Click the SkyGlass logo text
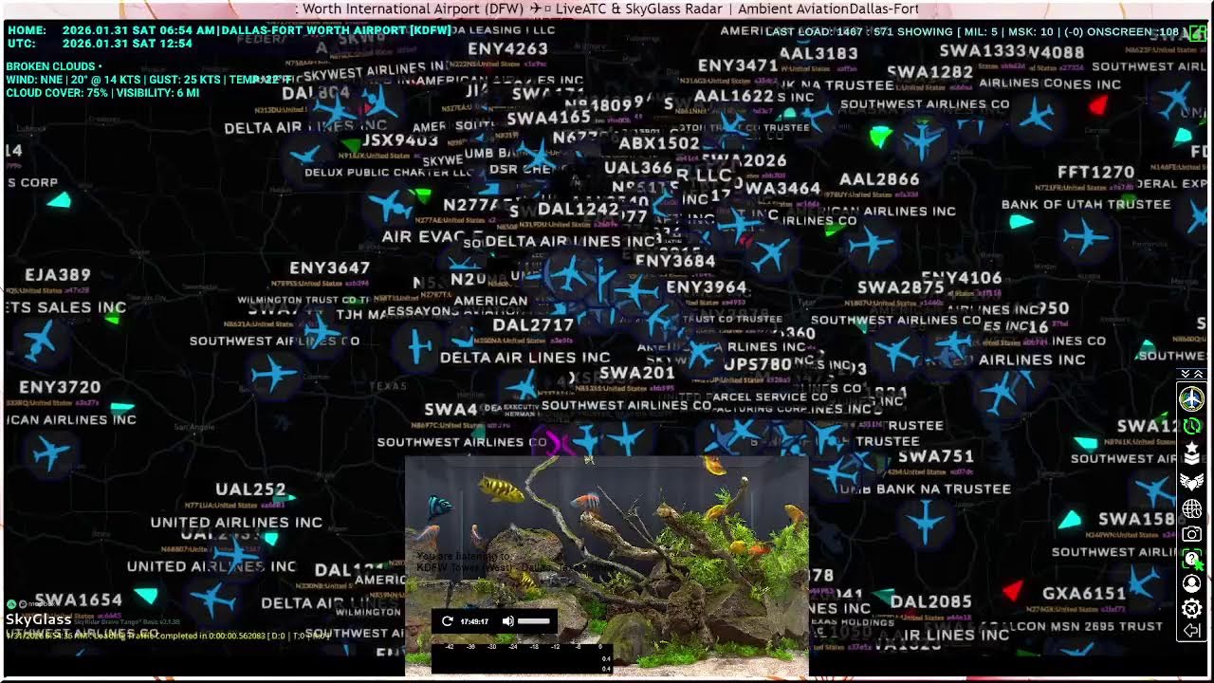This screenshot has height=683, width=1214. 38,619
